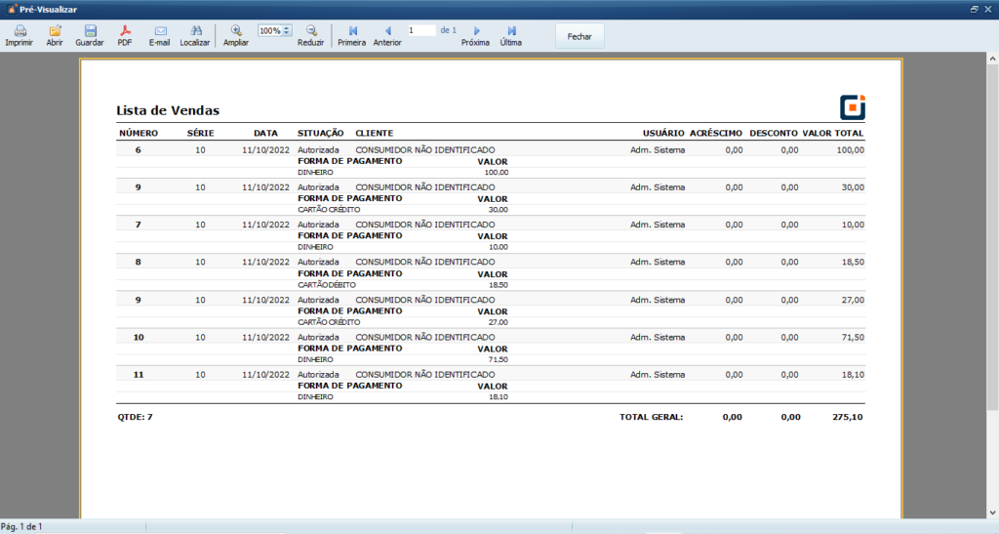Screen dimensions: 999x534
Task: Click the 'QTDE: 7' count label
Action: click(x=135, y=417)
